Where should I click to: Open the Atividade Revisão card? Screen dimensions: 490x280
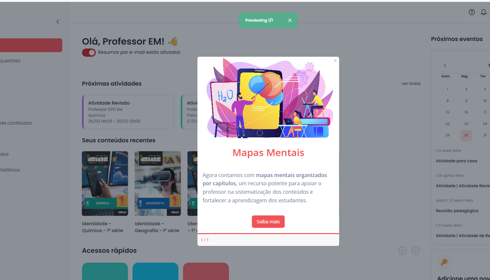(128, 112)
